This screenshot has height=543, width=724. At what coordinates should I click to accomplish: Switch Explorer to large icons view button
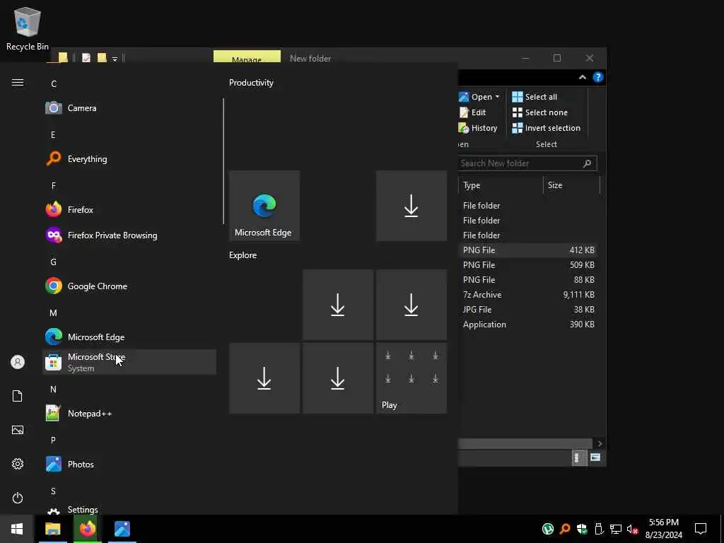595,457
